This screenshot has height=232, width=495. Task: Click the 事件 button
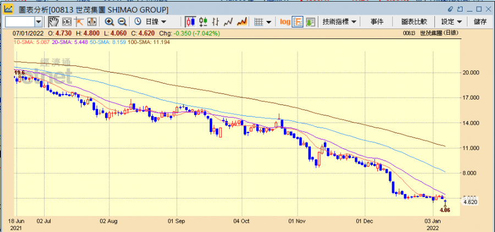coord(377,22)
